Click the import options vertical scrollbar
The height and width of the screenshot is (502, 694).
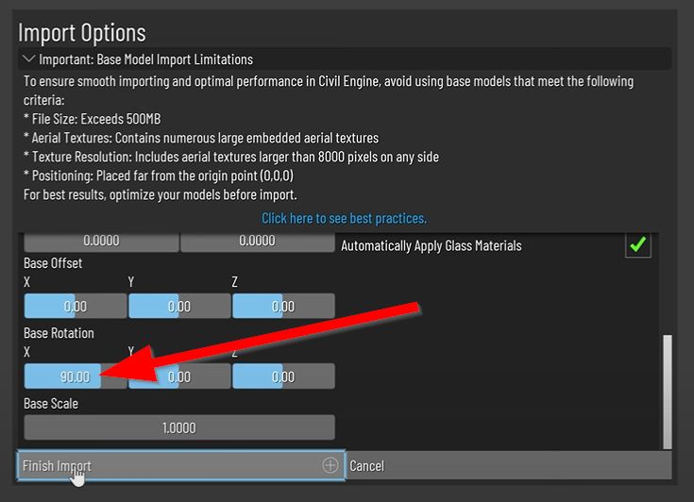[668, 392]
